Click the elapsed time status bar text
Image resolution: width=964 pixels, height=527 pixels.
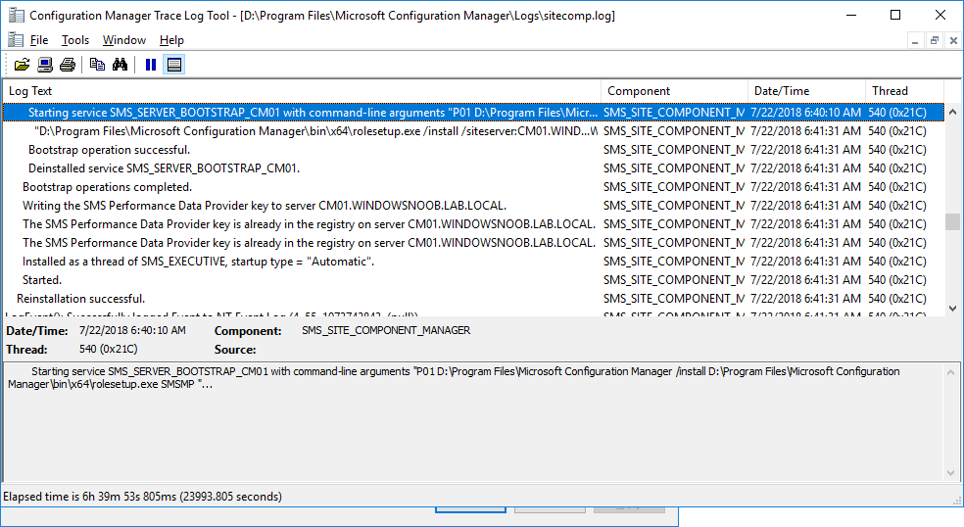[x=143, y=497]
